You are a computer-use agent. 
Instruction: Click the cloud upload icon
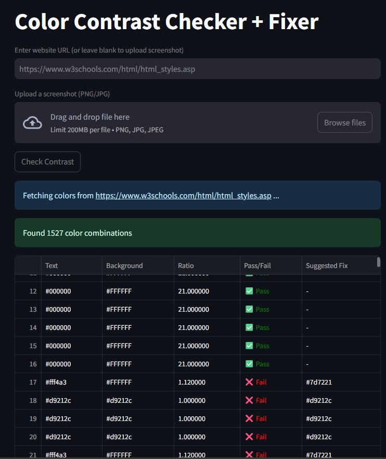click(x=32, y=123)
